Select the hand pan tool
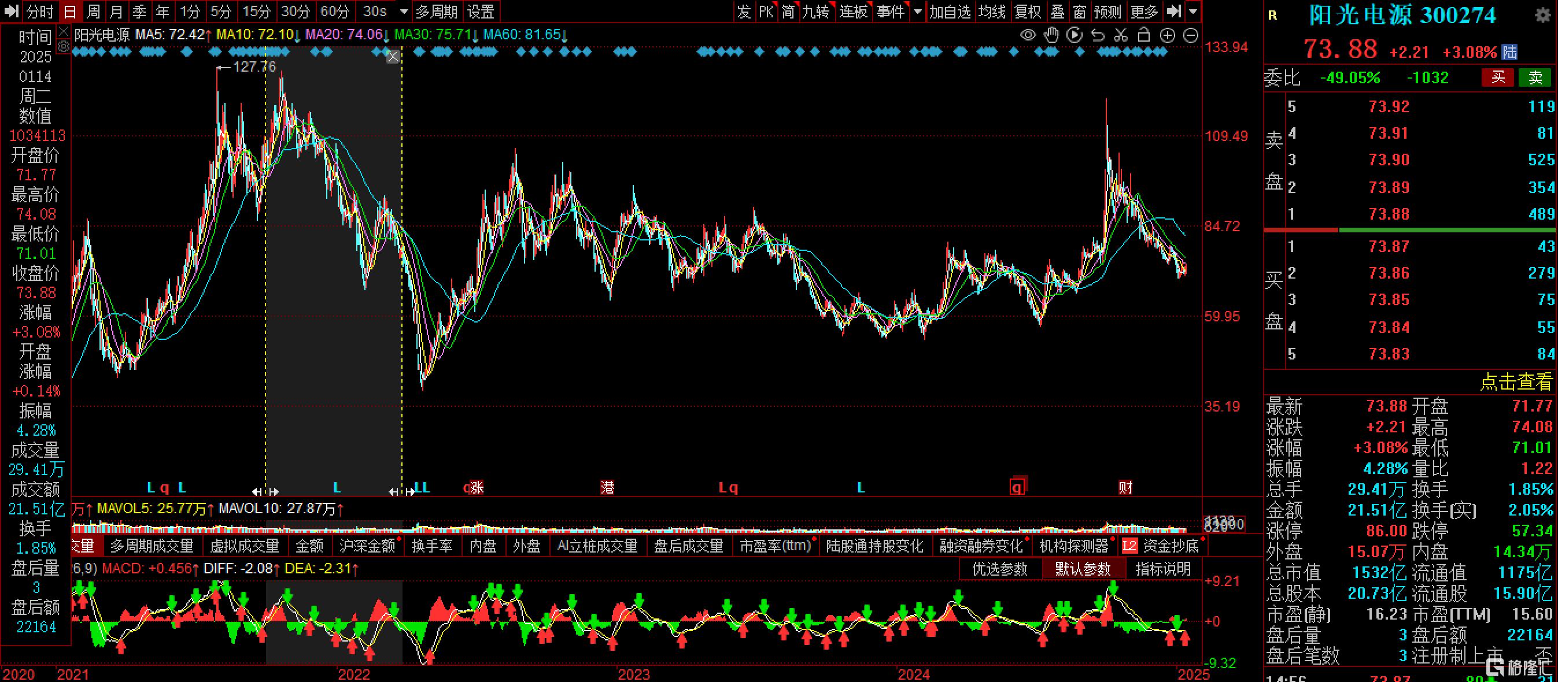Screen dimensions: 1558x682 [x=1052, y=35]
